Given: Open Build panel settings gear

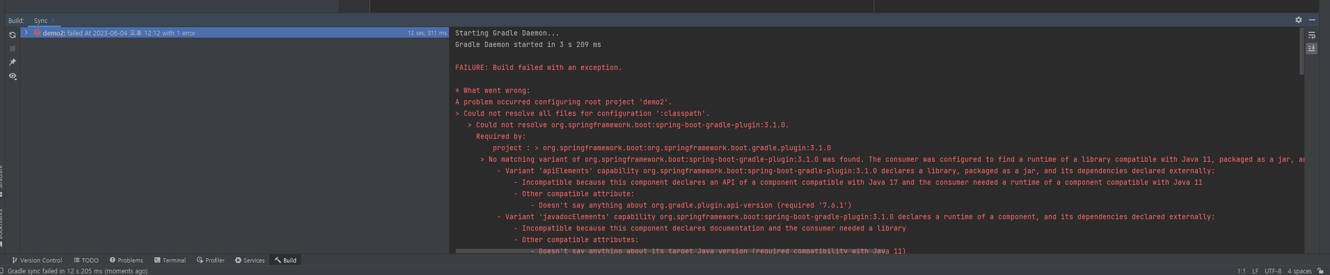Looking at the screenshot, I should pyautogui.click(x=1298, y=20).
